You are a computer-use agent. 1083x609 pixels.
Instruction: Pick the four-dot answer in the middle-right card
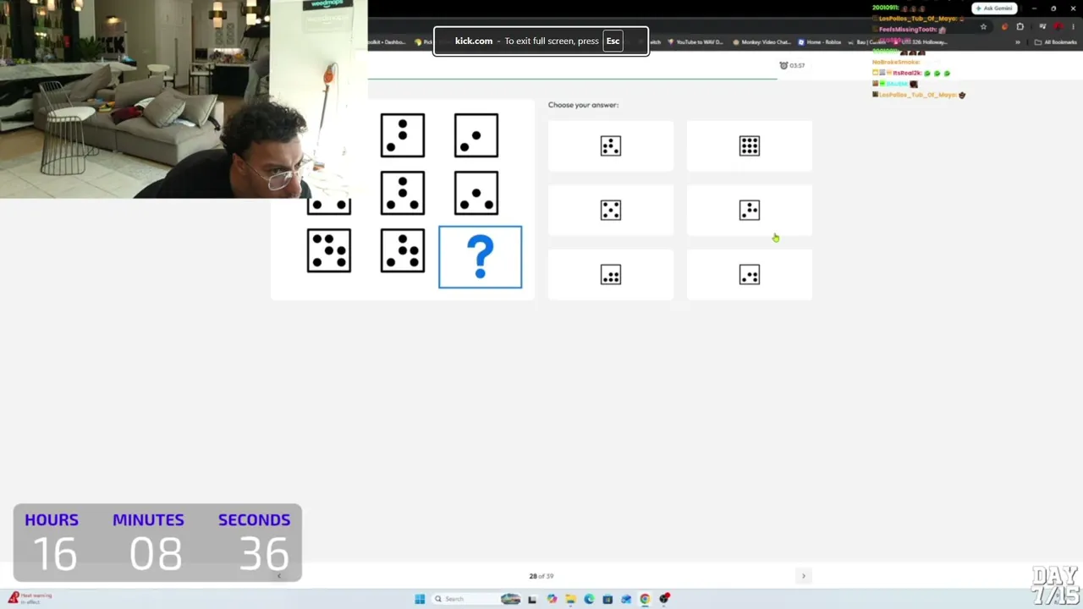pos(749,211)
